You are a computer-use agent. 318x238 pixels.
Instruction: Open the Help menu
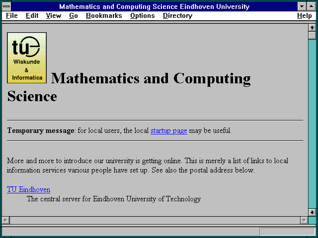pyautogui.click(x=305, y=16)
